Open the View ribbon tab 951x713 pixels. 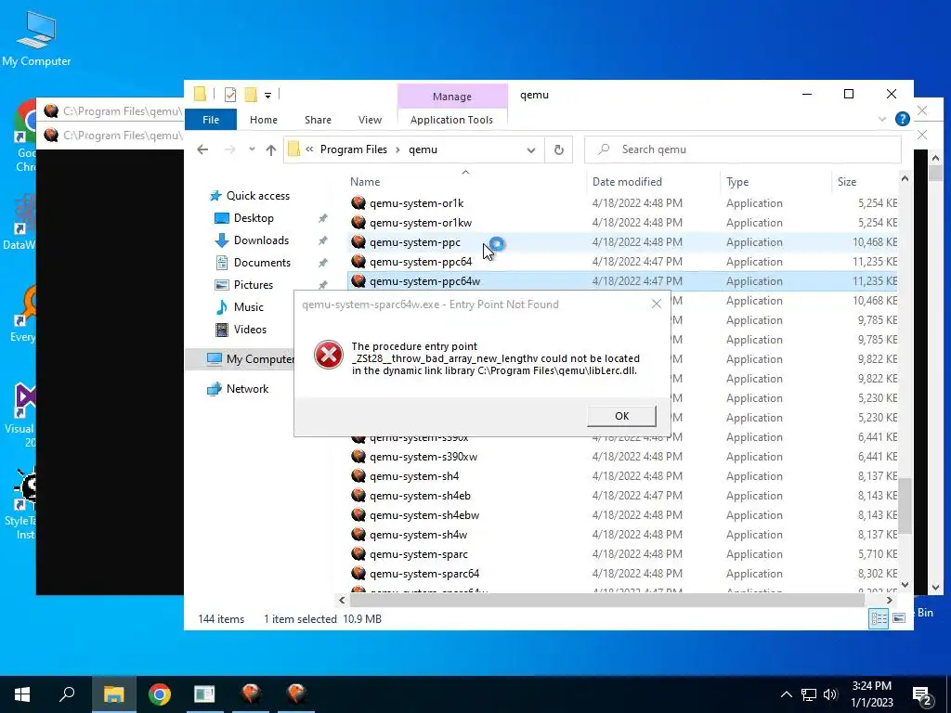370,120
